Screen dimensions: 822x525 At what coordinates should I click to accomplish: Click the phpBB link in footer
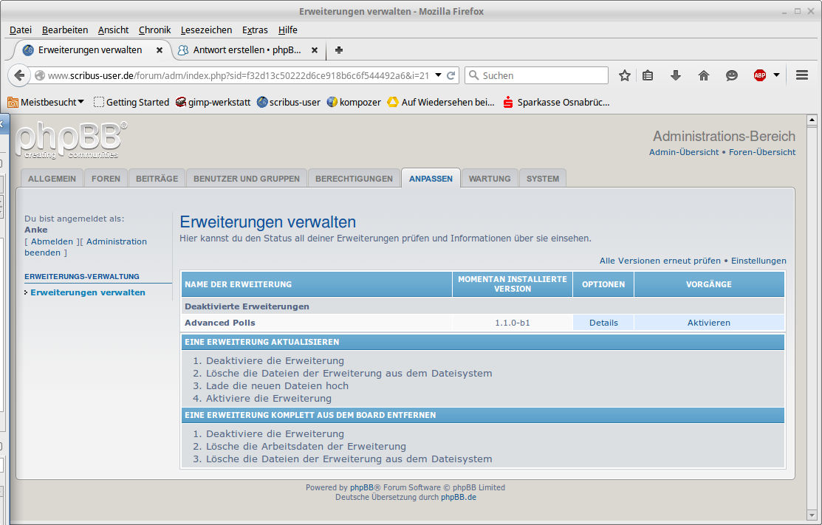(362, 487)
